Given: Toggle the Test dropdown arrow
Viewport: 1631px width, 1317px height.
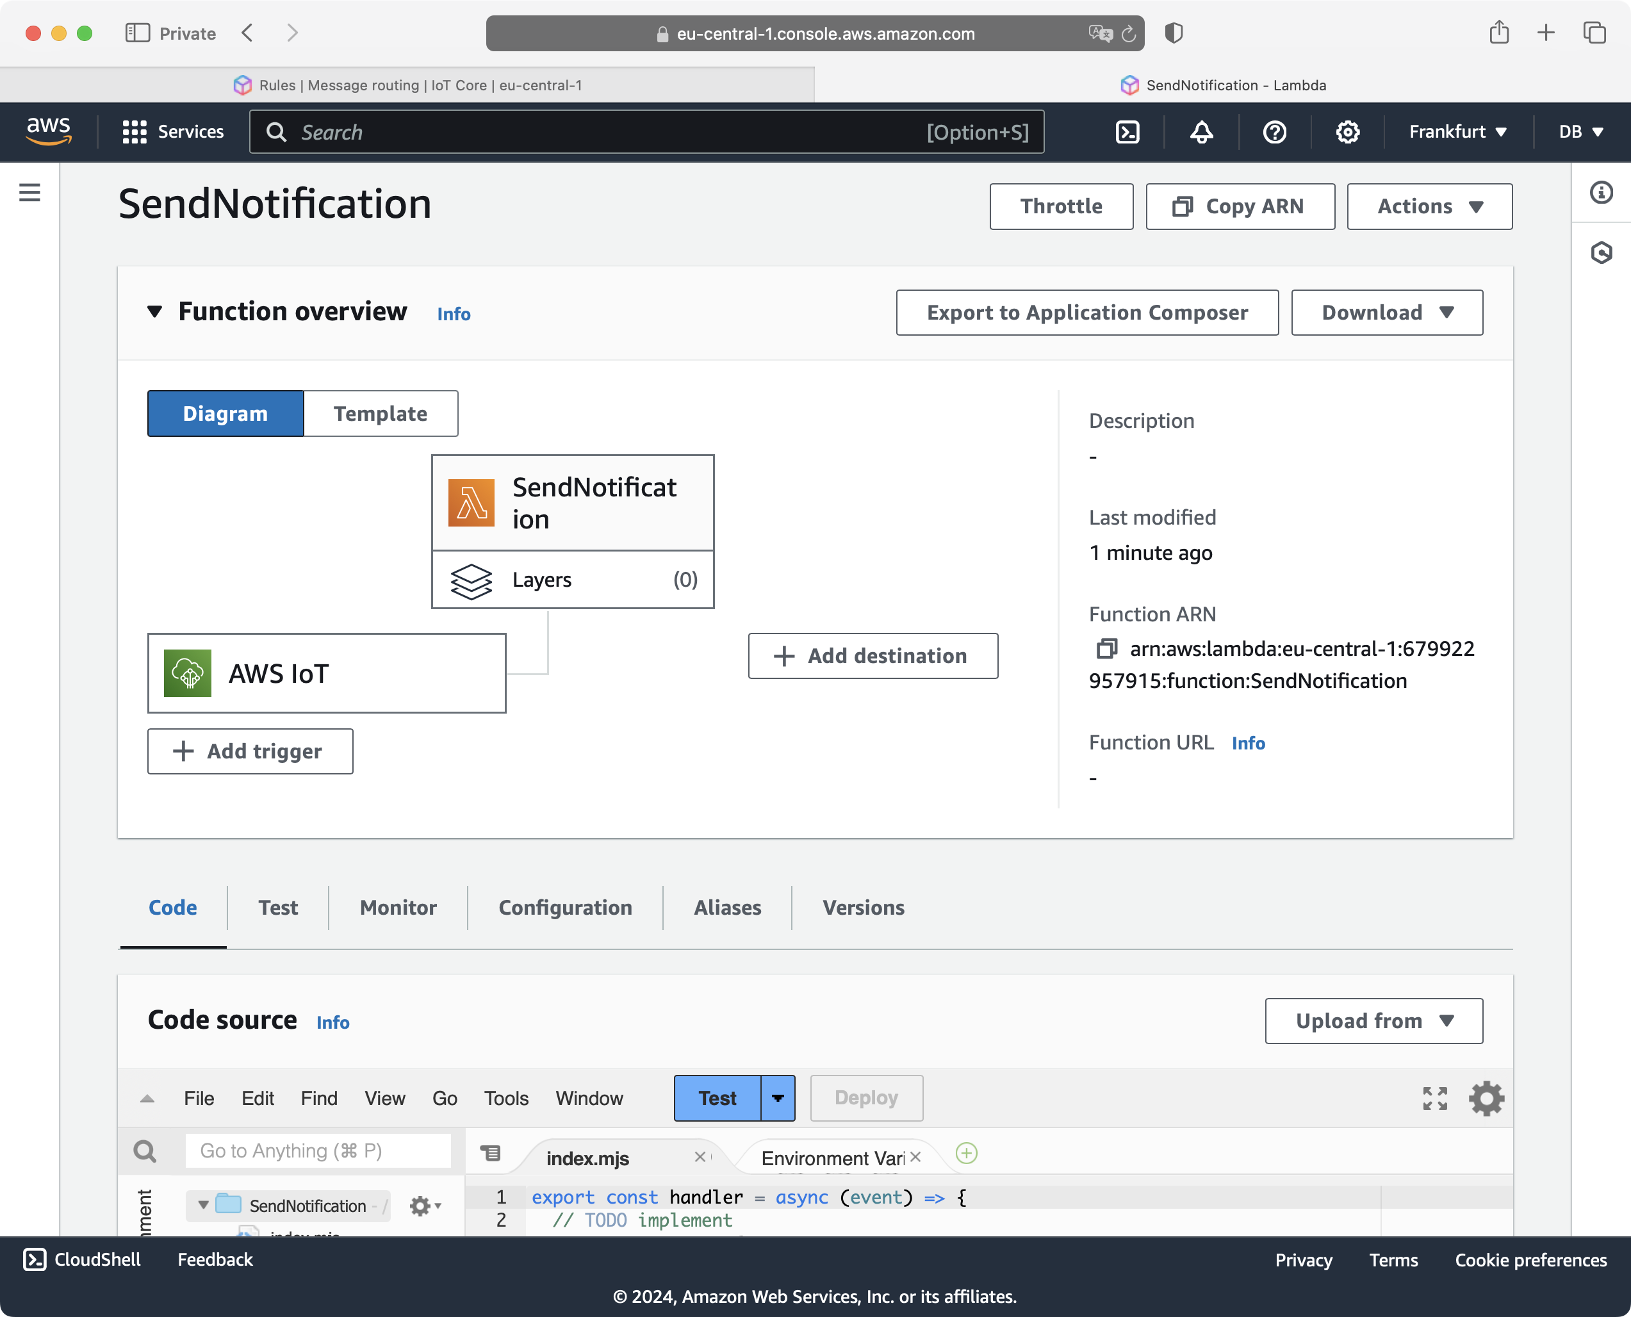Looking at the screenshot, I should point(778,1098).
